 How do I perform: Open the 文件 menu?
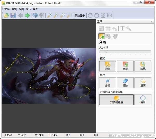(x=7, y=9)
